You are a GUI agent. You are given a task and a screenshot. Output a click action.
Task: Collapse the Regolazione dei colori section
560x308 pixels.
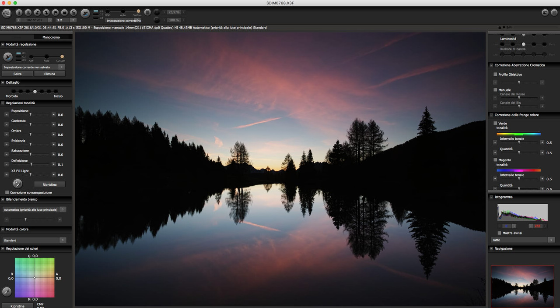pos(3,248)
